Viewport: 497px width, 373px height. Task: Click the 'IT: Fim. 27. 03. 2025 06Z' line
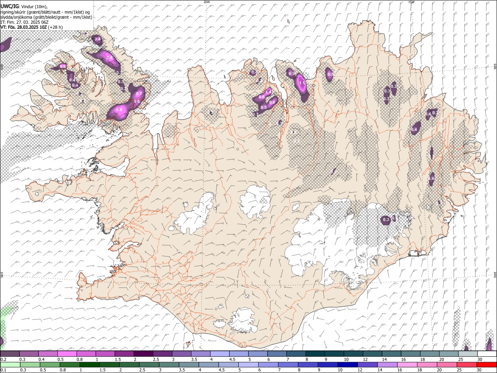coord(24,22)
